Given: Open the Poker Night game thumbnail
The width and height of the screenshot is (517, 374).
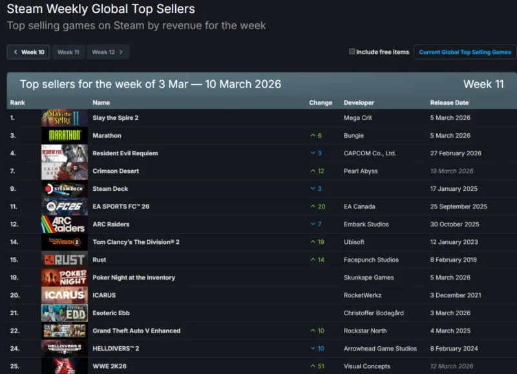Looking at the screenshot, I should point(65,278).
